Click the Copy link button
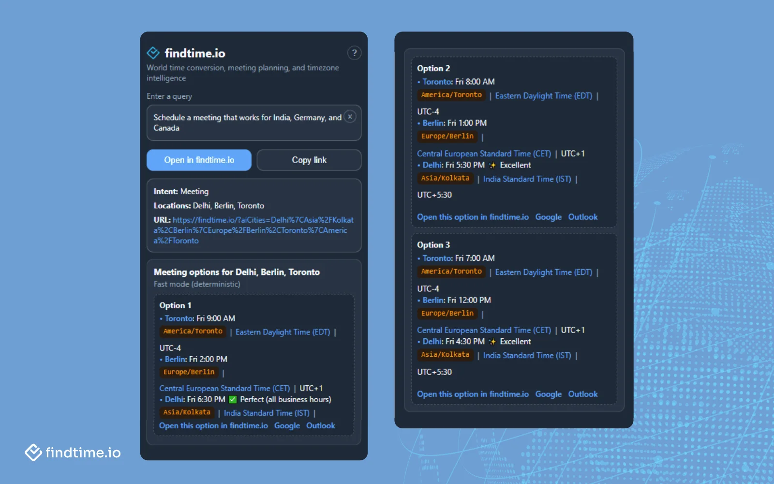 309,160
